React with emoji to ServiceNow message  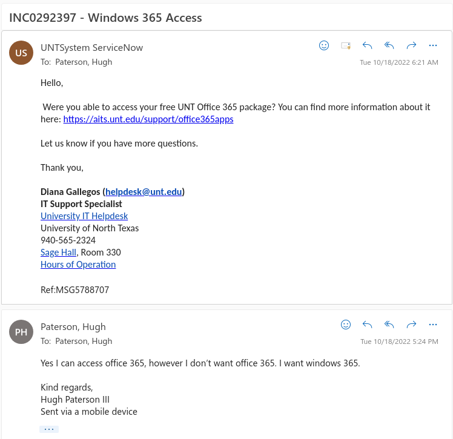[x=324, y=45]
